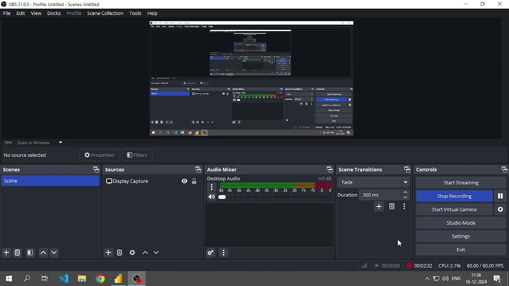Pause the recording

(500, 196)
